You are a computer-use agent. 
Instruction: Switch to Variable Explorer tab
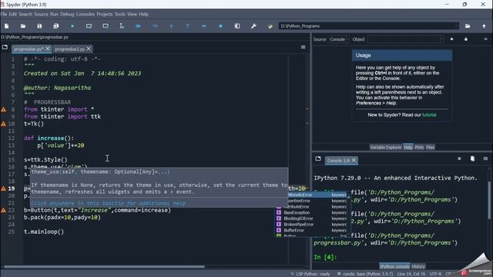tap(386, 147)
